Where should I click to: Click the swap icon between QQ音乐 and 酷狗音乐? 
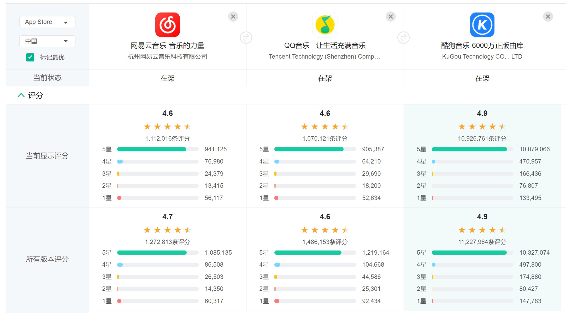click(404, 38)
